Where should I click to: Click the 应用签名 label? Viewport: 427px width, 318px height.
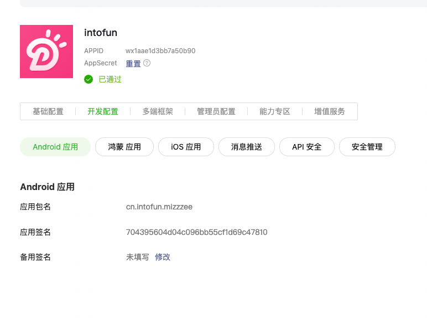(35, 232)
